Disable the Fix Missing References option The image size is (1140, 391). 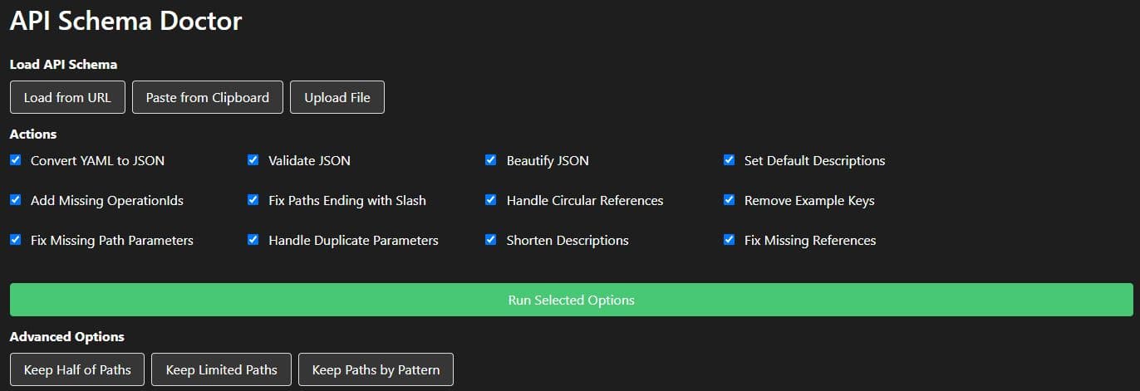click(730, 240)
